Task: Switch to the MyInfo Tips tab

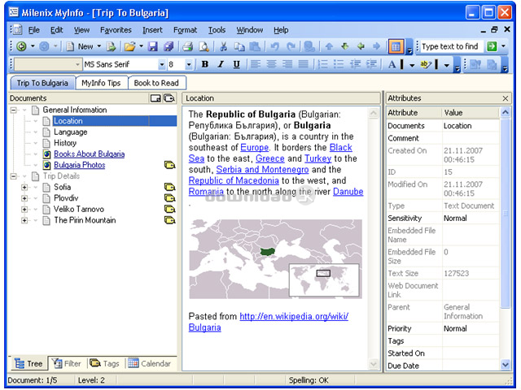Action: [x=101, y=83]
